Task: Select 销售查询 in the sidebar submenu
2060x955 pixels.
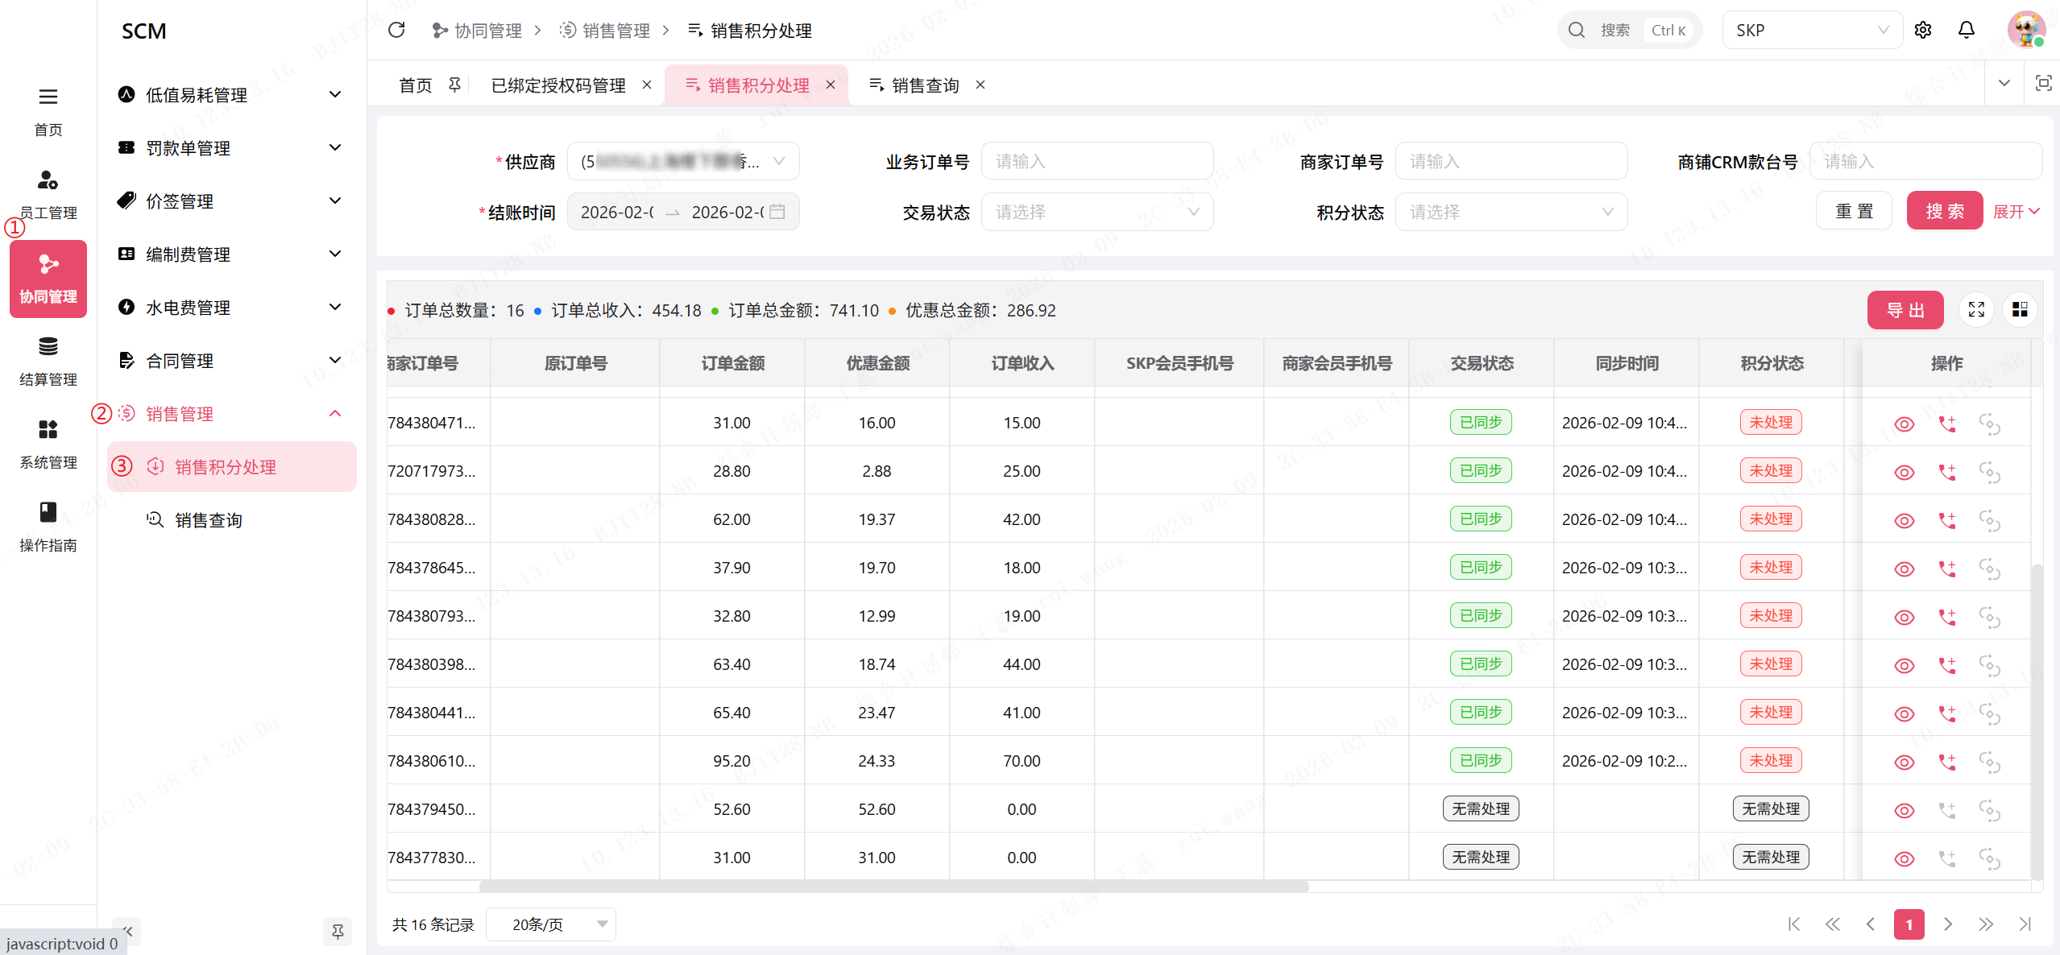Action: 208,520
